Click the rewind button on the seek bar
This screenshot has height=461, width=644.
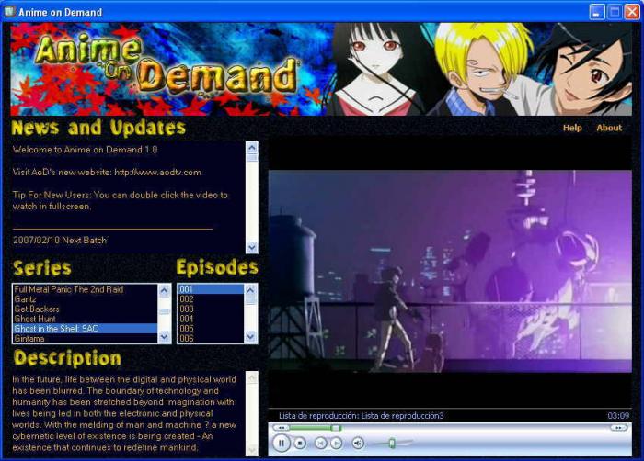click(x=282, y=428)
